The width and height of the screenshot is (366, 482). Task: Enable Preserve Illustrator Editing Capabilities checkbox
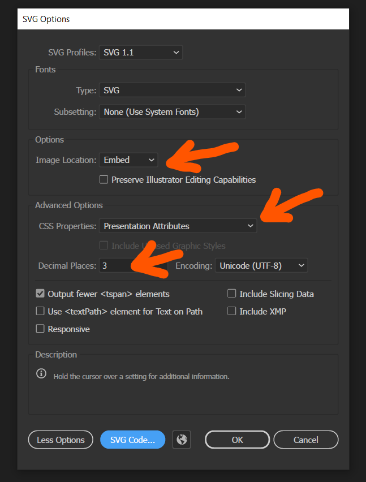104,180
